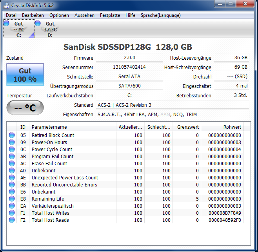The width and height of the screenshot is (258, 252).
Task: Click the Host-Schreibvorgänge 69 GB value
Action: point(231,67)
